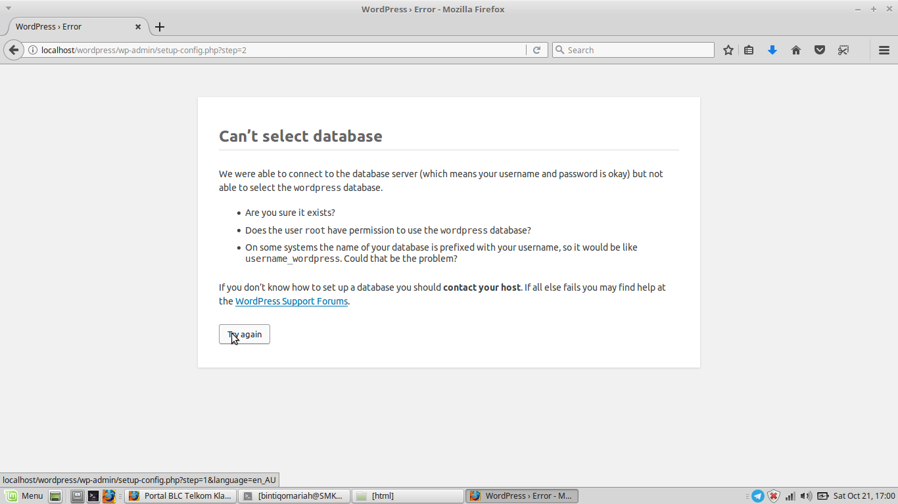Viewport: 898px width, 504px height.
Task: Open the site information icon in address bar
Action: 33,50
